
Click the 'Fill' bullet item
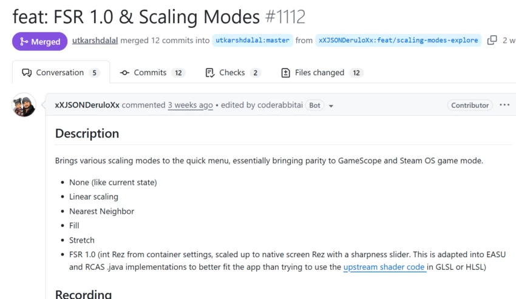pyautogui.click(x=74, y=226)
